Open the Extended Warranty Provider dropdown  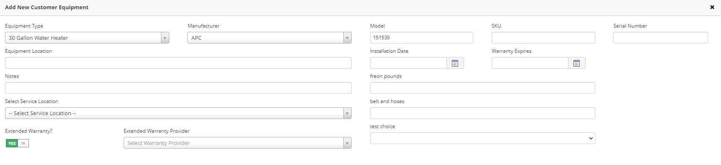coord(237,143)
